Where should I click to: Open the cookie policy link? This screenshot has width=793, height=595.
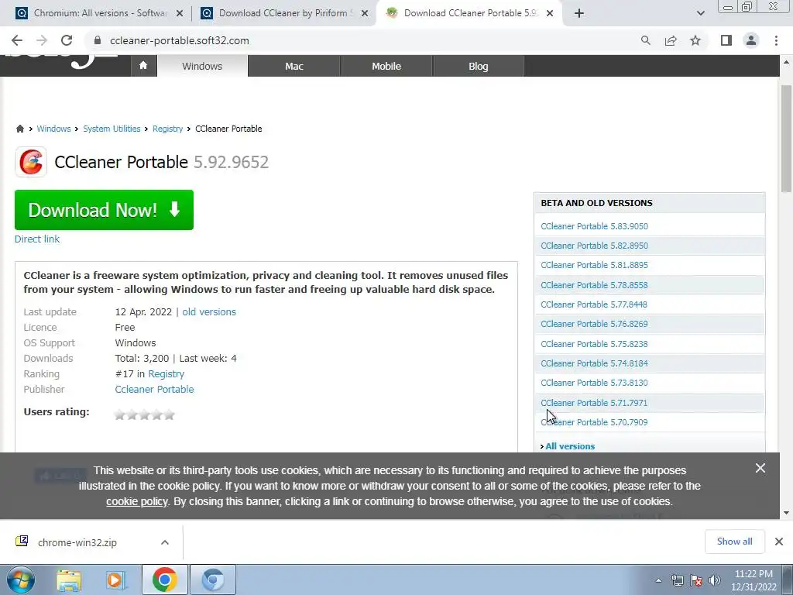coord(136,501)
